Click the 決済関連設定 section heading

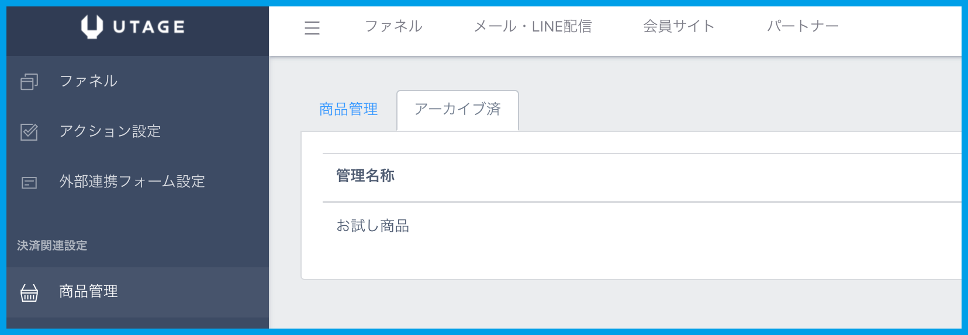click(52, 246)
